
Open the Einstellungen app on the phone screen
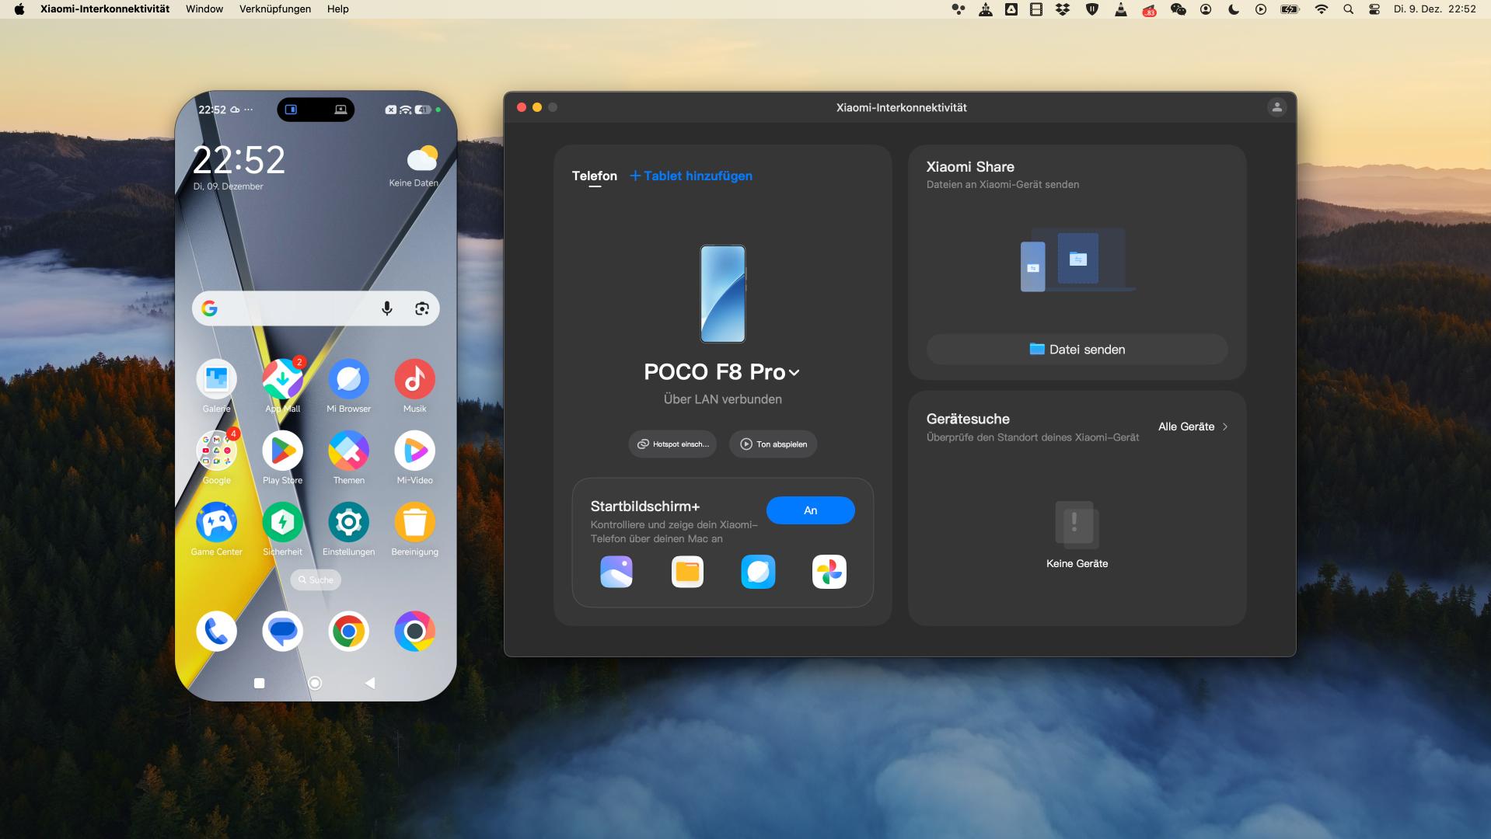pyautogui.click(x=348, y=523)
